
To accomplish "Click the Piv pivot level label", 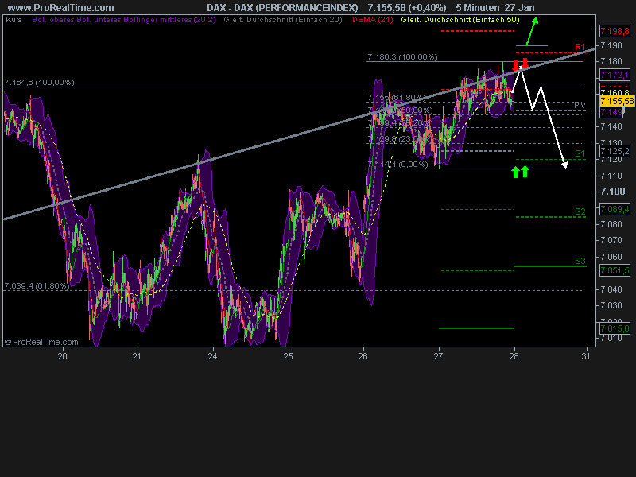I will pyautogui.click(x=580, y=103).
